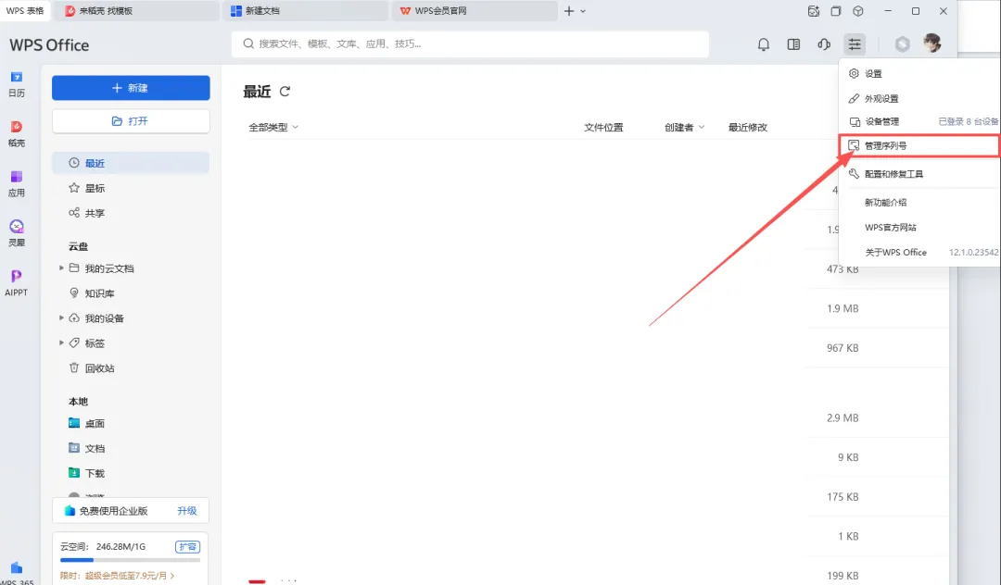Click the WPS Office logo text
The height and width of the screenshot is (585, 1001).
tap(49, 45)
